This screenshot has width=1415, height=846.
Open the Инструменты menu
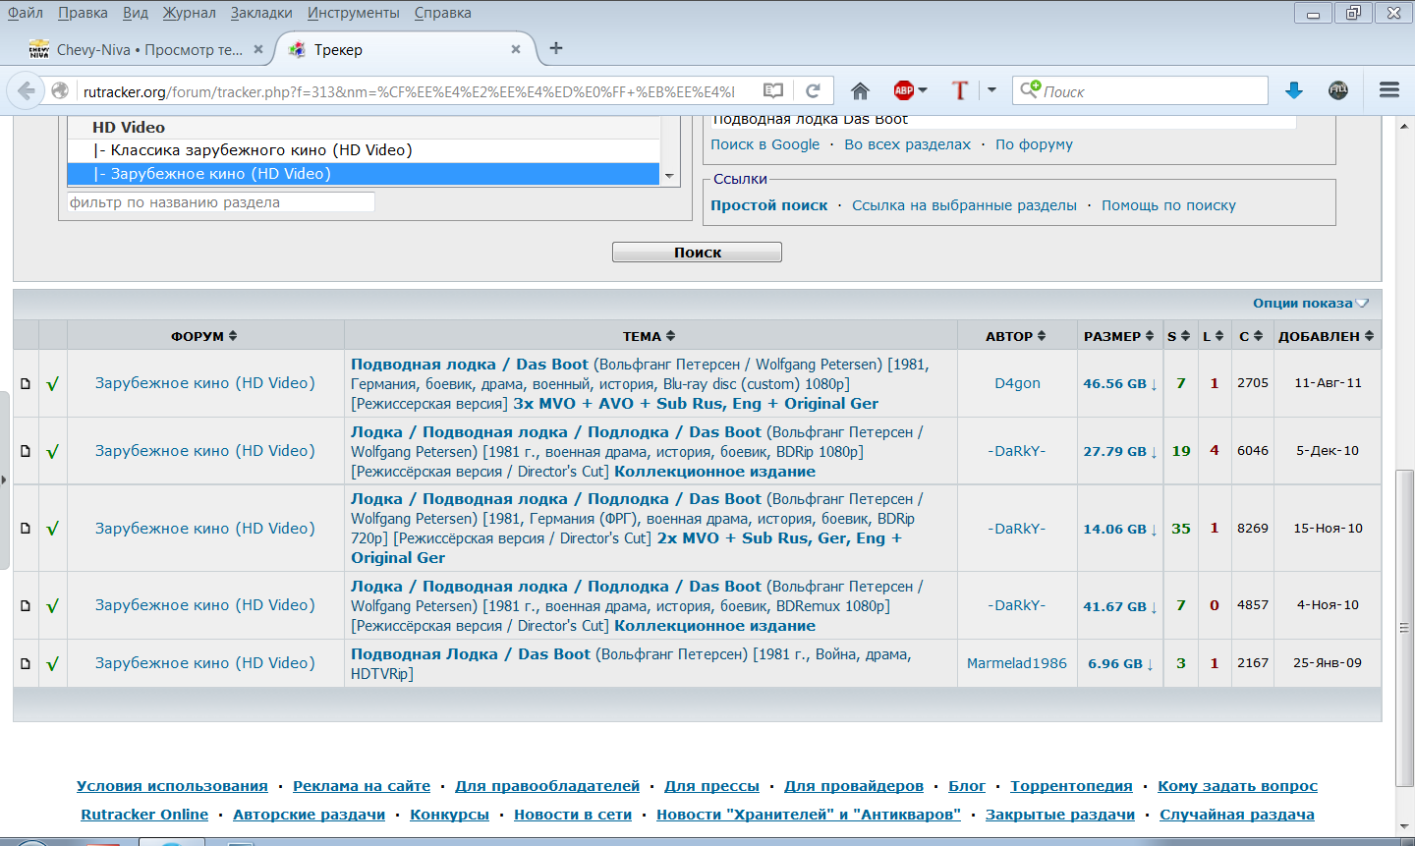(x=354, y=13)
